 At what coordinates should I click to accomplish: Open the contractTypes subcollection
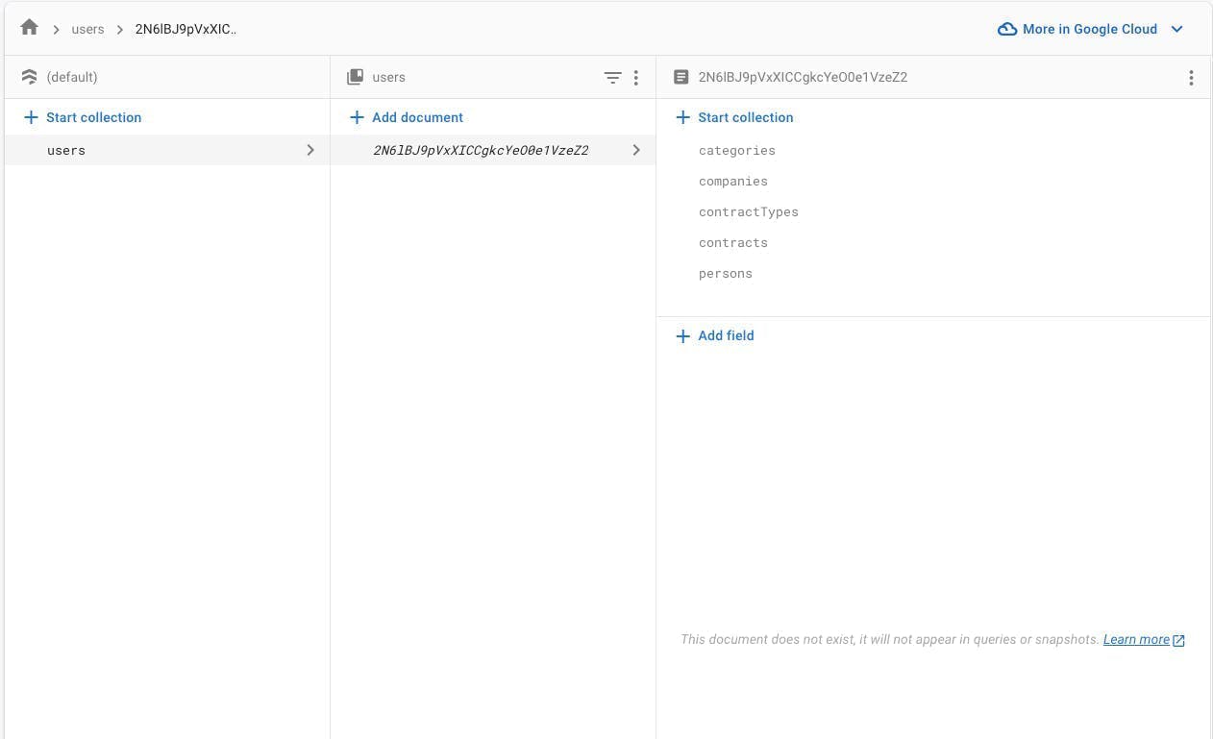(749, 211)
